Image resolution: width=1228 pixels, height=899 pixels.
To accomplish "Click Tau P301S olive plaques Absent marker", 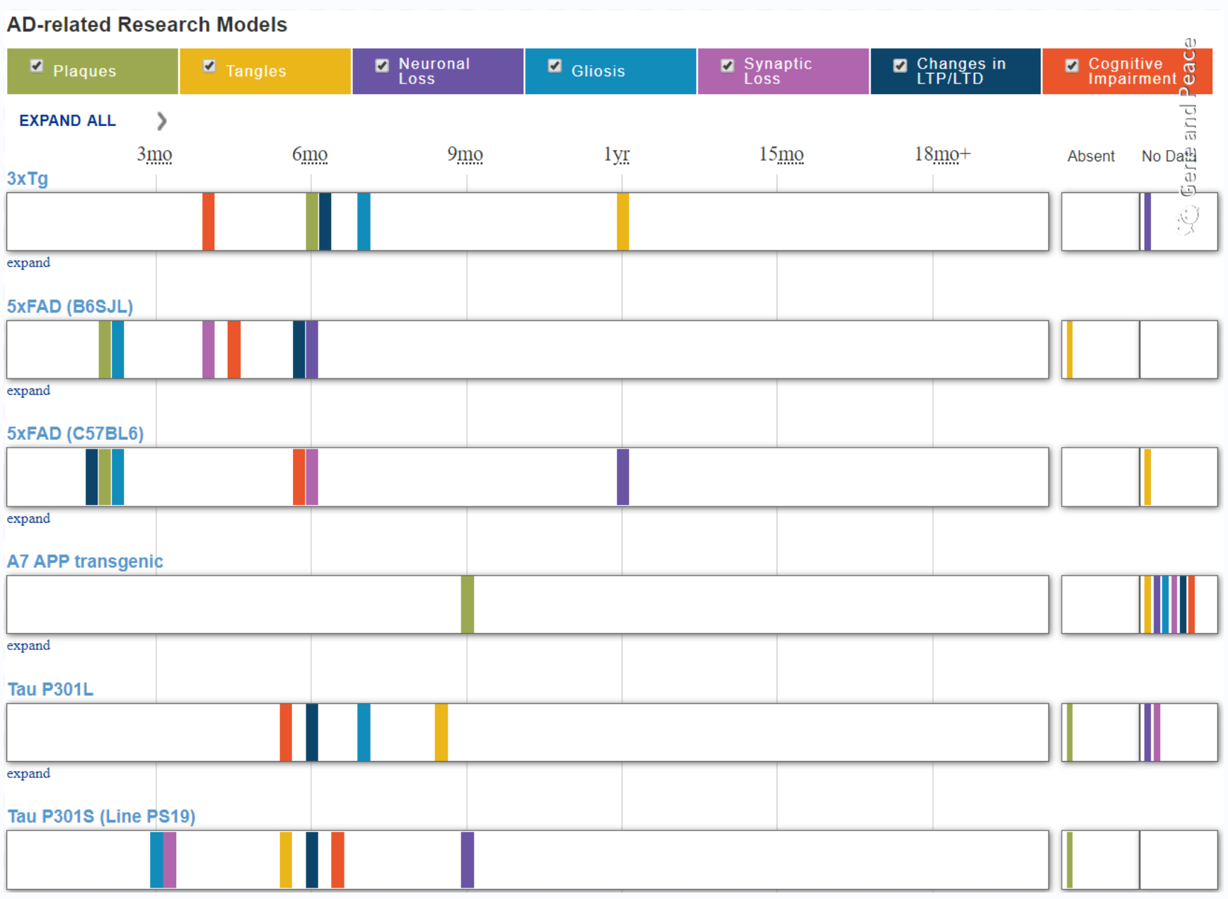I will [x=1070, y=860].
